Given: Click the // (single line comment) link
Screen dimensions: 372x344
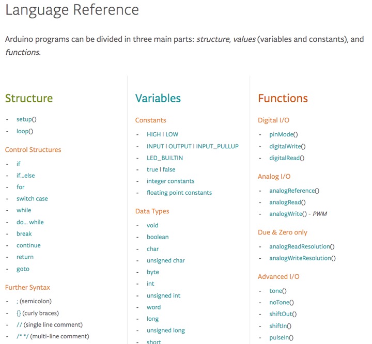Looking at the screenshot, I should pos(50,324).
